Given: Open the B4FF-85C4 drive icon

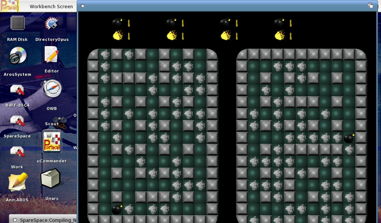Looking at the screenshot, I should pos(17,90).
